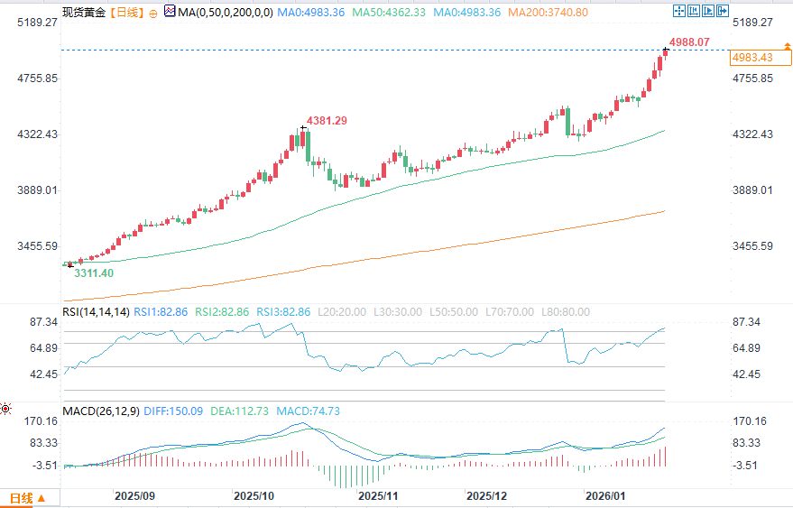This screenshot has width=793, height=508.
Task: Click the RSI2:82.86 value
Action: click(x=222, y=312)
